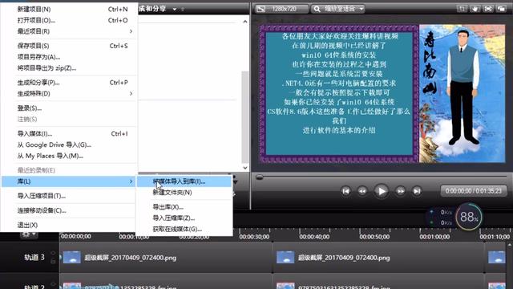Click scroll up arrow in clip bin
The height and width of the screenshot is (289, 513).
pyautogui.click(x=245, y=22)
